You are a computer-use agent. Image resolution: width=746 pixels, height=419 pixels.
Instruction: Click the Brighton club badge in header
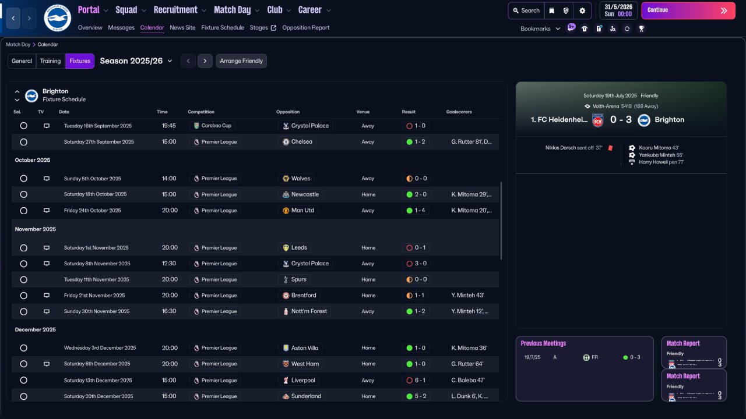pos(57,18)
